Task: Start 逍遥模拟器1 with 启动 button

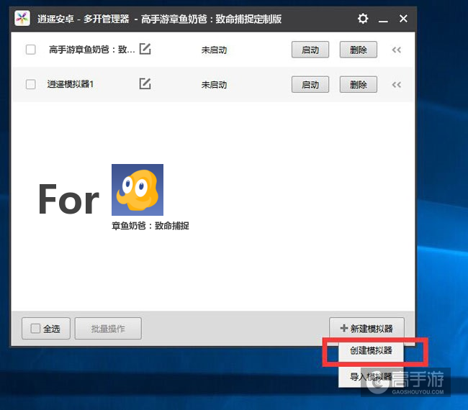Action: pyautogui.click(x=310, y=84)
